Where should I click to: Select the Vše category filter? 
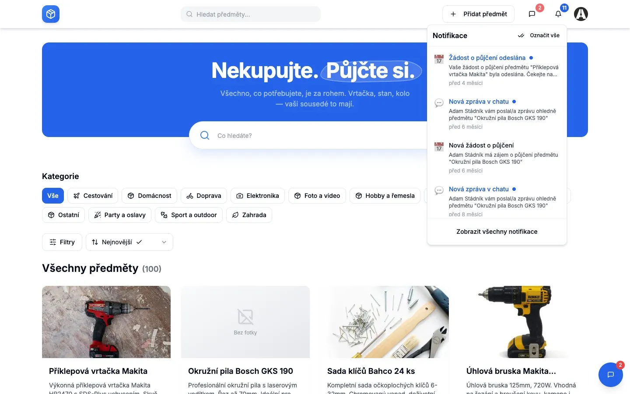pyautogui.click(x=53, y=196)
